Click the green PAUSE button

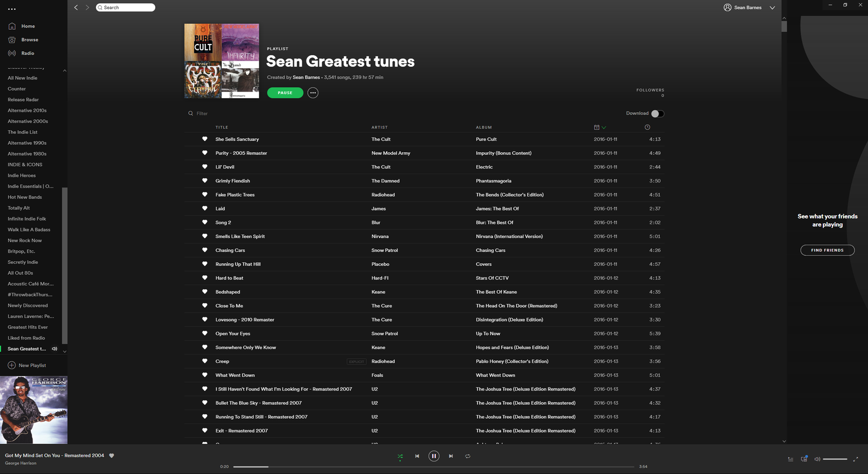285,93
